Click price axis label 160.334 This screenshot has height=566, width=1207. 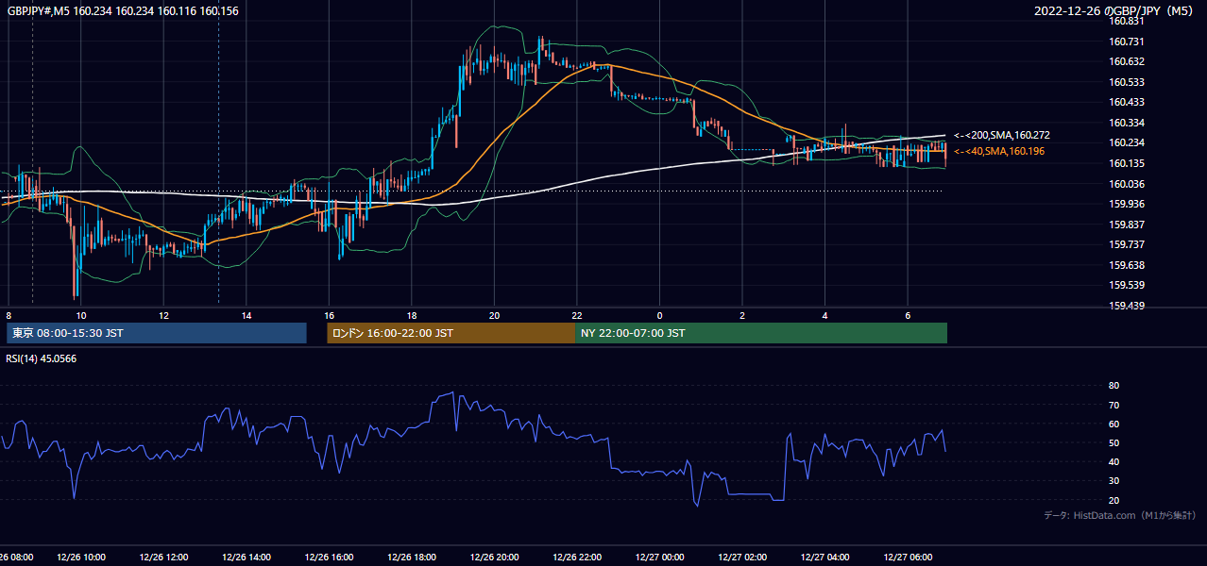point(1126,123)
